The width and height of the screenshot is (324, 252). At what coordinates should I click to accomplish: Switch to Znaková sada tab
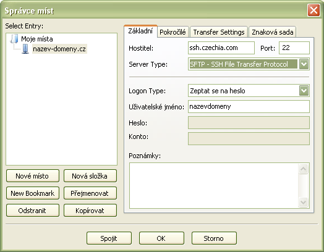point(272,32)
